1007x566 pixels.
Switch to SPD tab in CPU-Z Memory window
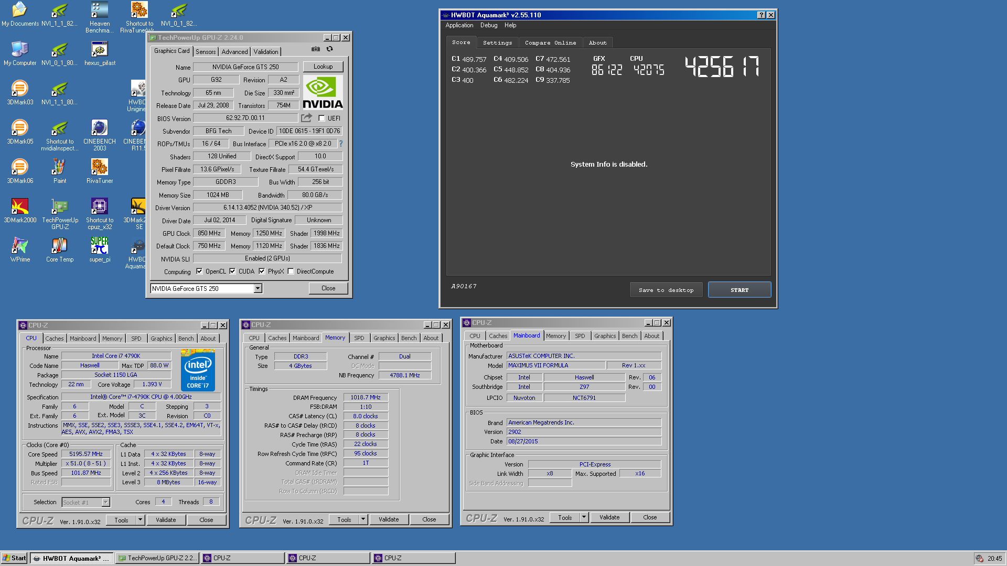click(359, 338)
